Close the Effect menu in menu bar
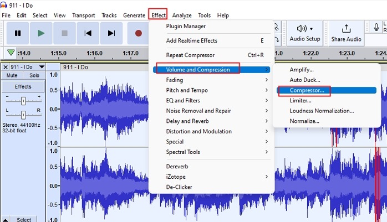The width and height of the screenshot is (387, 222). click(x=159, y=16)
